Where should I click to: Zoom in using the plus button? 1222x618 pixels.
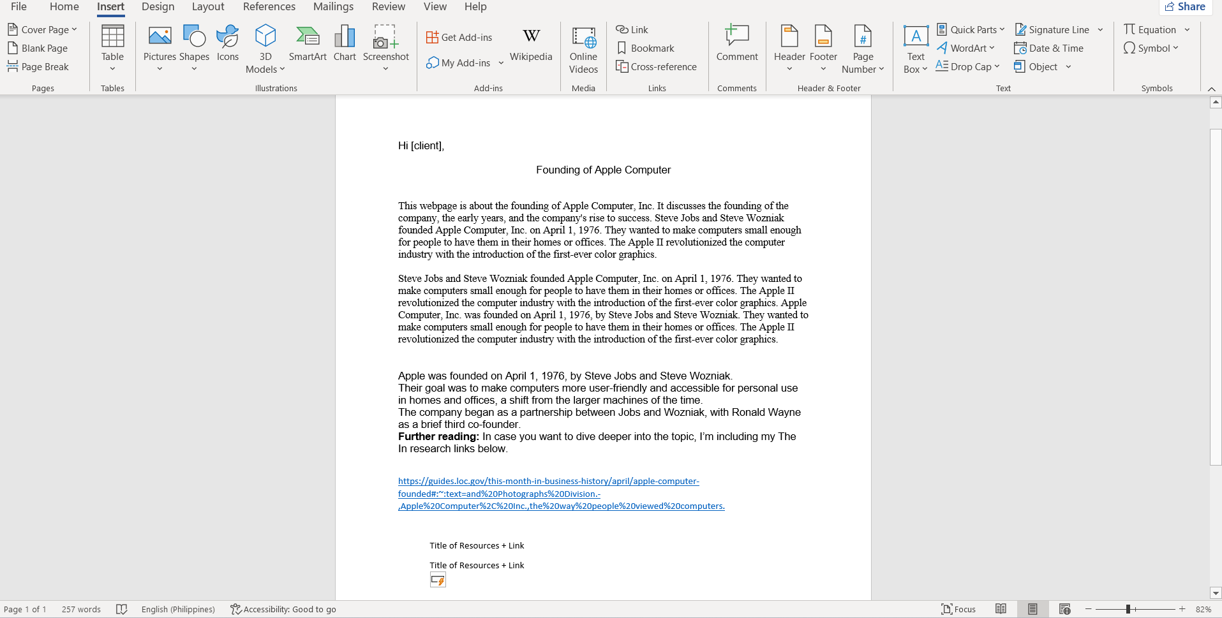[x=1182, y=609]
